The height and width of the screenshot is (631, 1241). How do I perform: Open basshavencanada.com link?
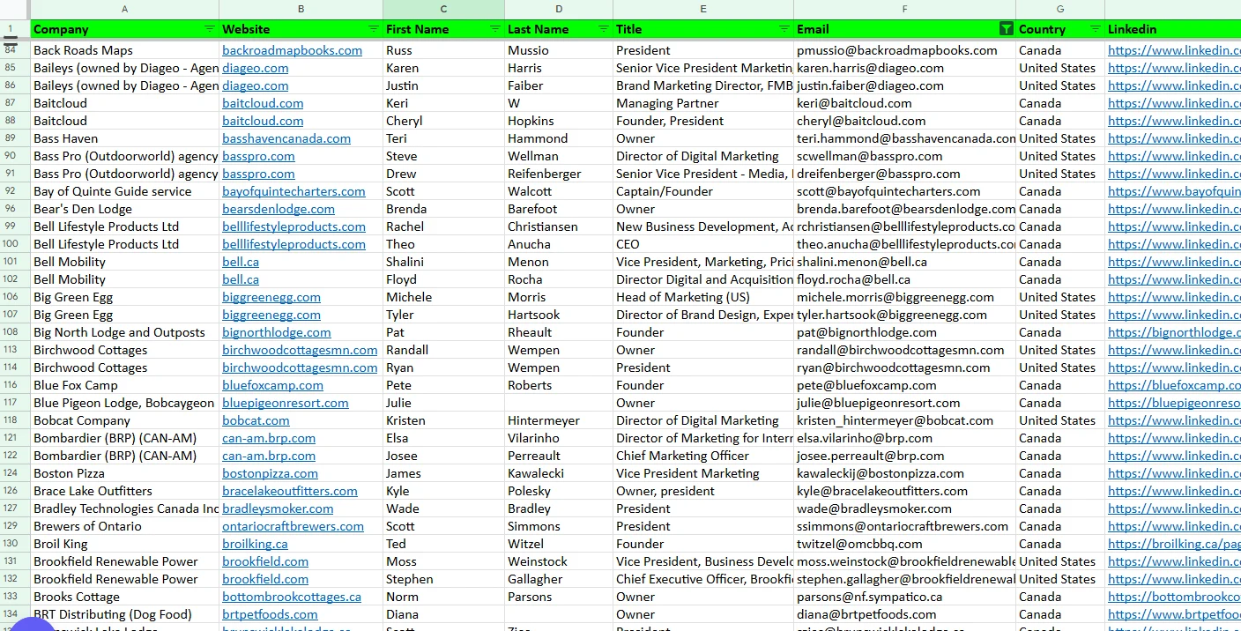(286, 138)
